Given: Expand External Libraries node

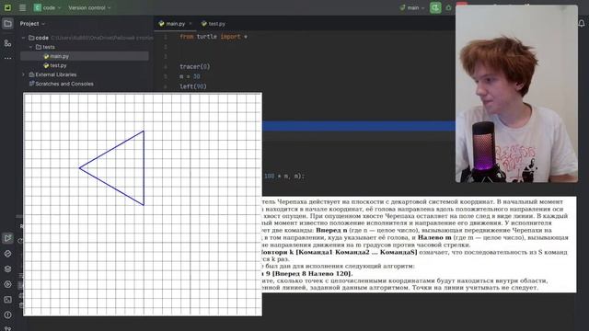Looking at the screenshot, I should (x=23, y=74).
